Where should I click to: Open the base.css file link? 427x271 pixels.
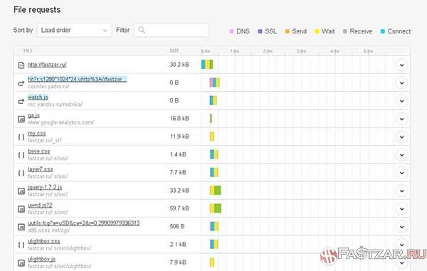pyautogui.click(x=39, y=152)
